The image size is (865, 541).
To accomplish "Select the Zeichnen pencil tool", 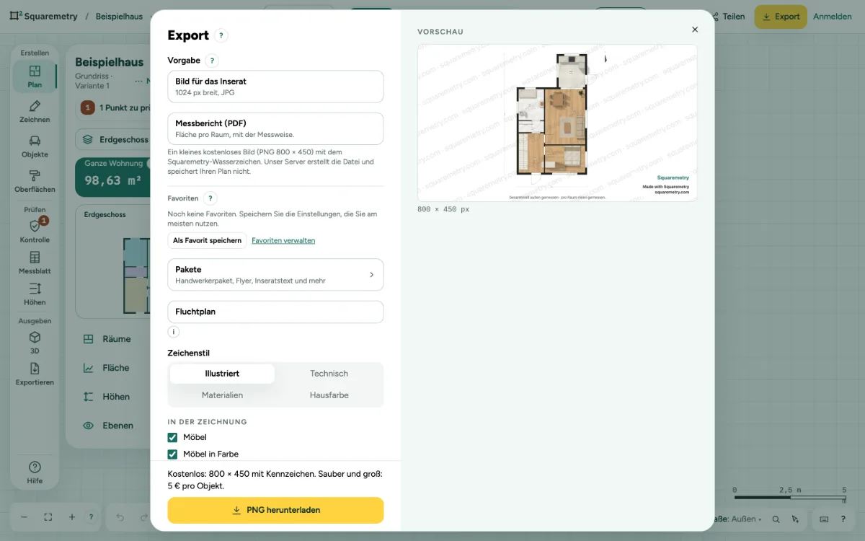I will click(35, 112).
